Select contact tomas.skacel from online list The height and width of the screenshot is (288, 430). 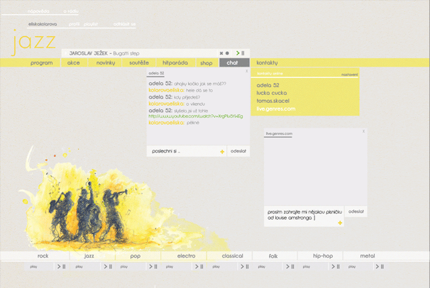coord(273,101)
